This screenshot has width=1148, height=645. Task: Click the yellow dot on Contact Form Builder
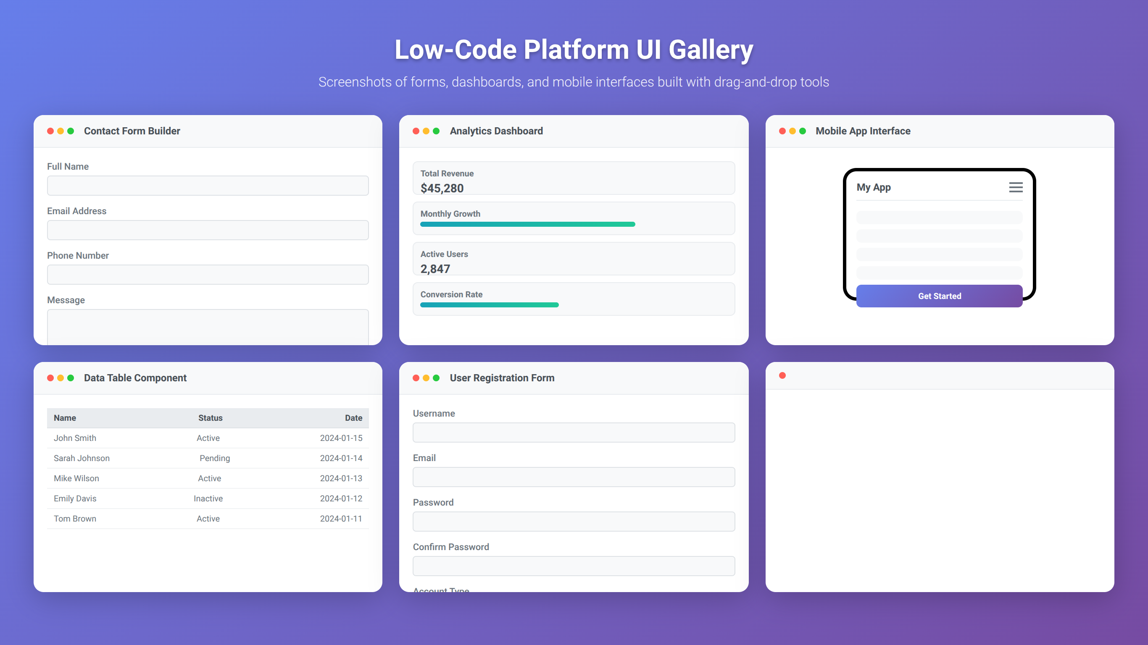pos(61,131)
